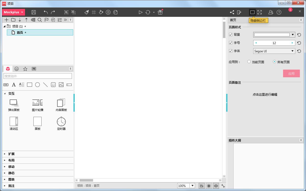Viewport: 306px width, 191px height.
Task: Click the 应用 apply button
Action: [x=291, y=73]
